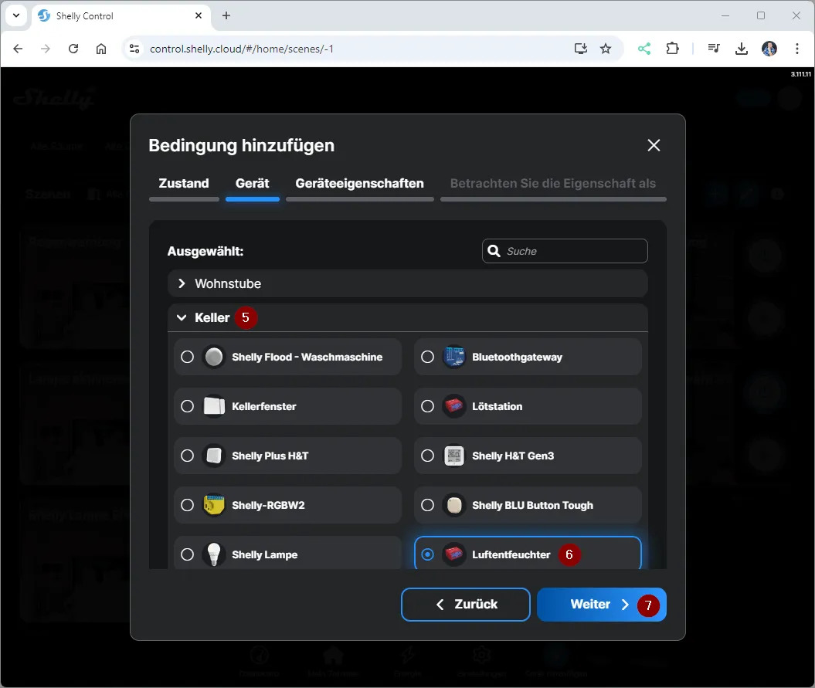Click the Shelly-RGBW2 device icon
This screenshot has width=815, height=688.
(x=214, y=505)
